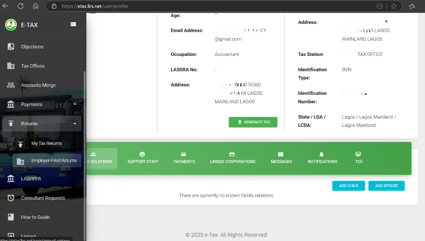Open the How to Guide page
The width and height of the screenshot is (425, 241).
(x=35, y=217)
